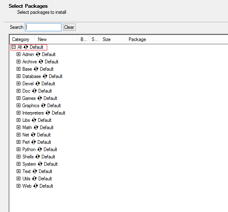Cycle install state for Admin category
The image size is (228, 212).
(x=38, y=54)
